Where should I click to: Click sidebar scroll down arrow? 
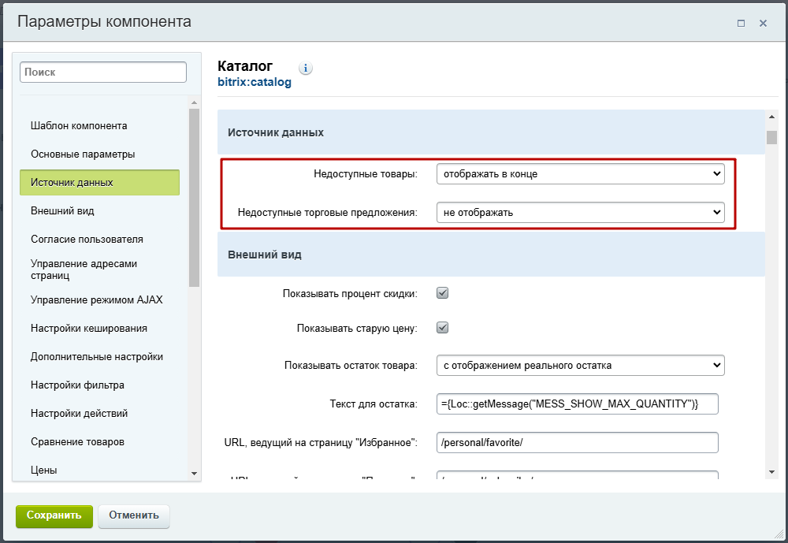point(194,473)
